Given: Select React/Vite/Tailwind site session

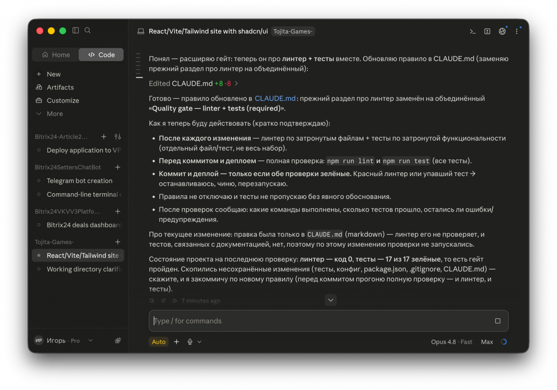Looking at the screenshot, I should (x=78, y=256).
